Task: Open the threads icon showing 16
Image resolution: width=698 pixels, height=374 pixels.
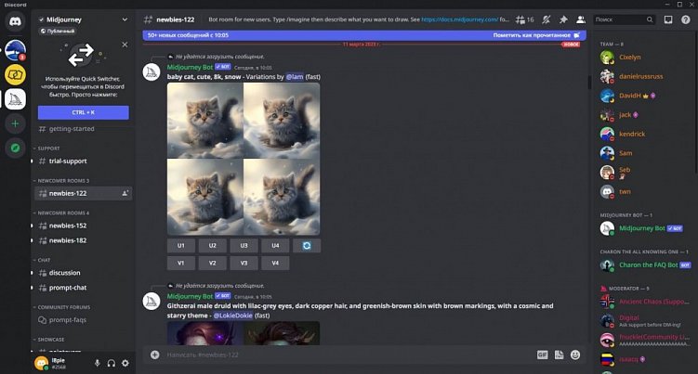Action: (524, 19)
